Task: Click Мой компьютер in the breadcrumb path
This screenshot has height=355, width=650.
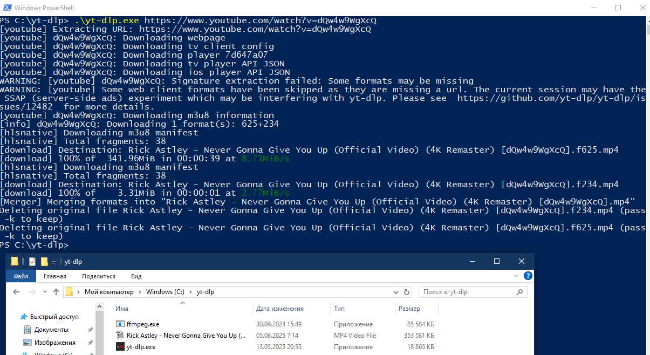Action: click(109, 292)
